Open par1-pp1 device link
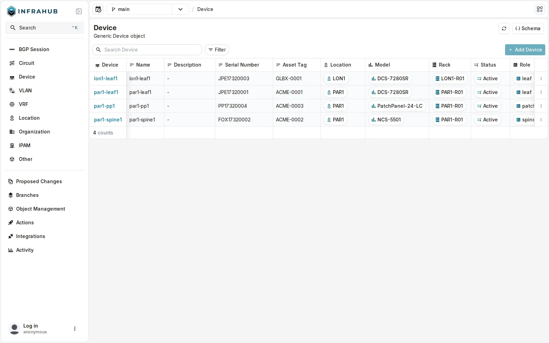549x343 pixels. point(104,106)
